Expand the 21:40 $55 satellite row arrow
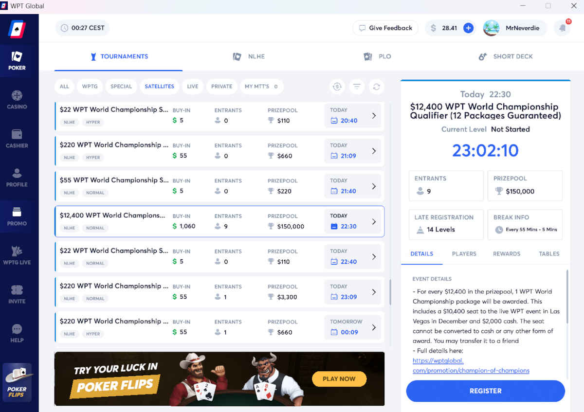Image resolution: width=584 pixels, height=412 pixels. (374, 186)
